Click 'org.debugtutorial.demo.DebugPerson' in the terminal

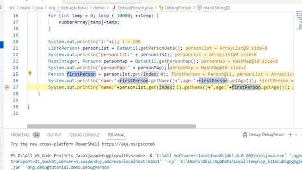(68, 167)
